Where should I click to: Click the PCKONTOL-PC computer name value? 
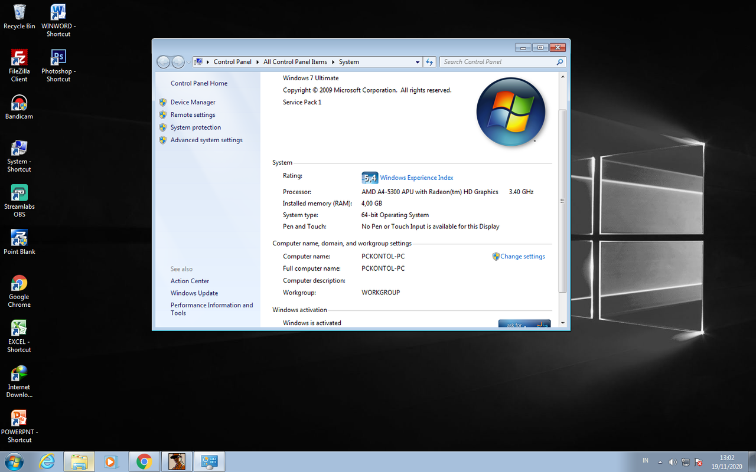[383, 257]
